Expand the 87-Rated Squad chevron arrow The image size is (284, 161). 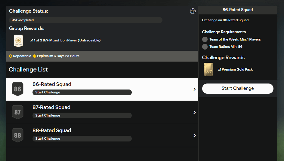[x=194, y=112]
